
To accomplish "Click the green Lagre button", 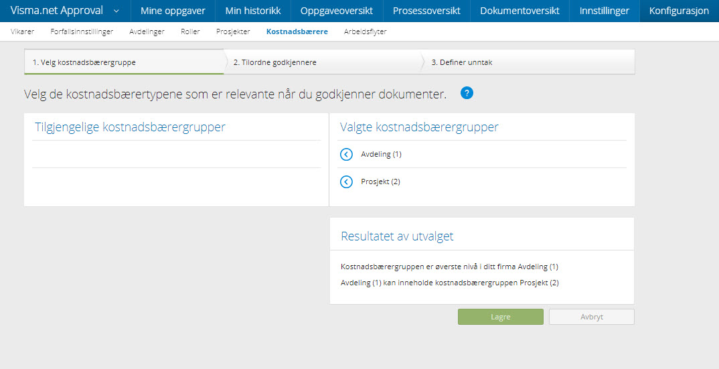I will point(501,317).
